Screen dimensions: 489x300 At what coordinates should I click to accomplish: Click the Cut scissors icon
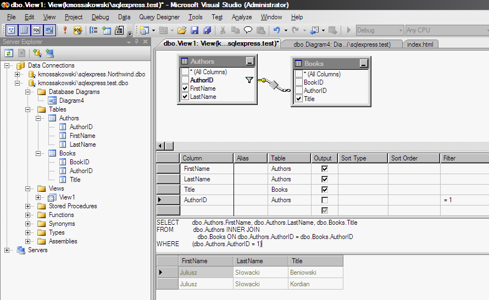pos(223,30)
